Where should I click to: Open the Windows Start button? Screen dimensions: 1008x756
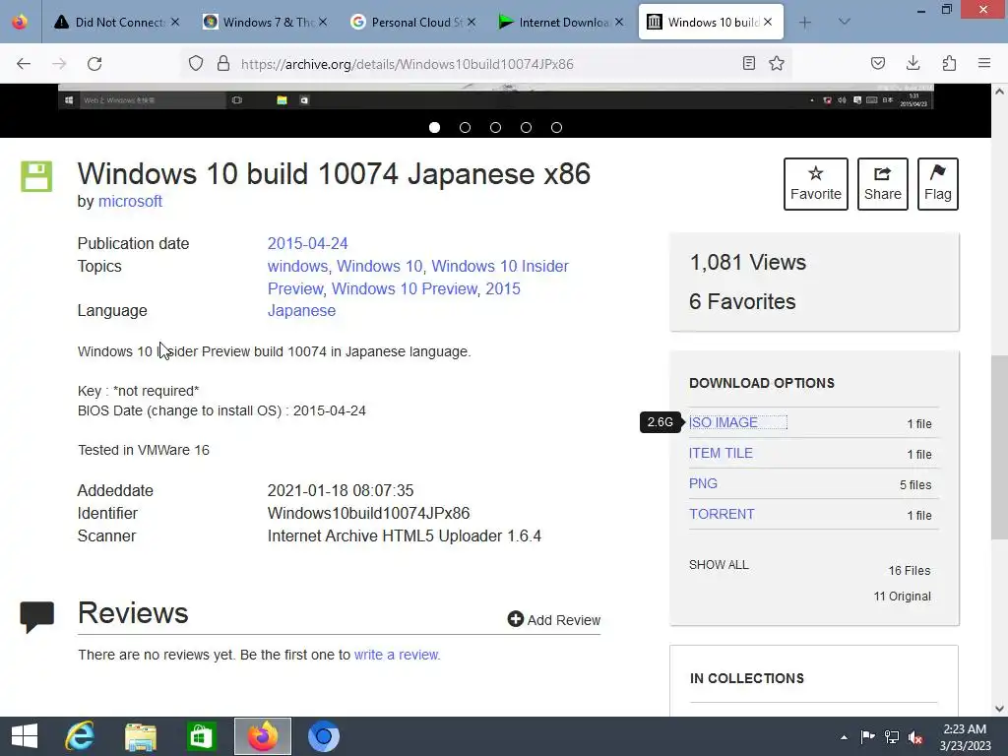click(x=25, y=736)
